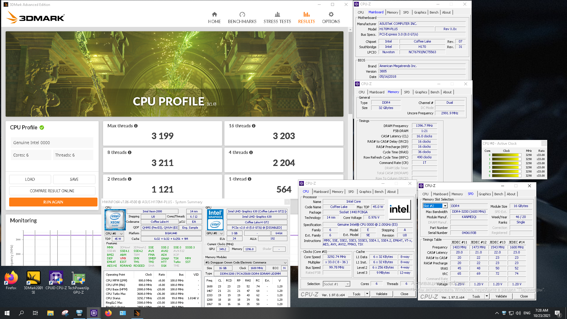Image resolution: width=567 pixels, height=319 pixels.
Task: Open Windows taskbar search
Action: pos(21,313)
